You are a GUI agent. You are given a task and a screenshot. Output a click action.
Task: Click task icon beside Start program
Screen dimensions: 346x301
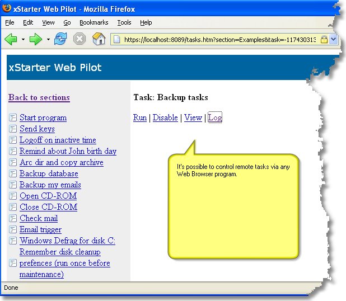[x=13, y=117]
